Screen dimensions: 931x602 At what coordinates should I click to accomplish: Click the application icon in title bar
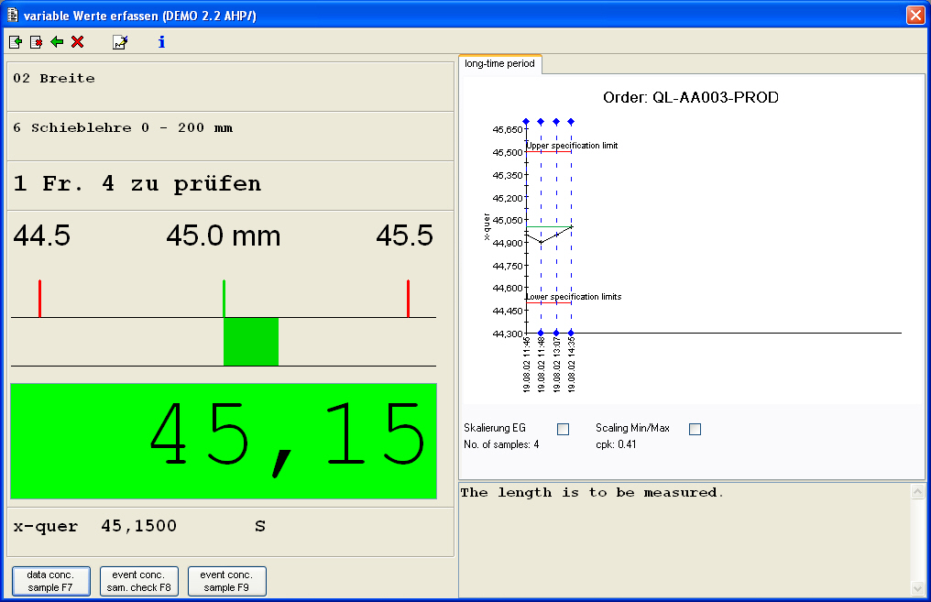point(13,15)
